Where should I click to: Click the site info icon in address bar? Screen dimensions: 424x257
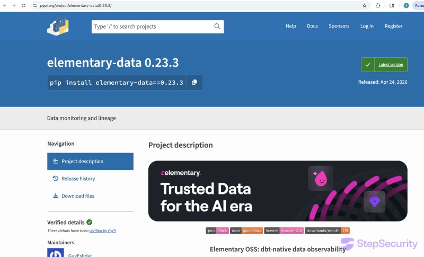point(35,5)
